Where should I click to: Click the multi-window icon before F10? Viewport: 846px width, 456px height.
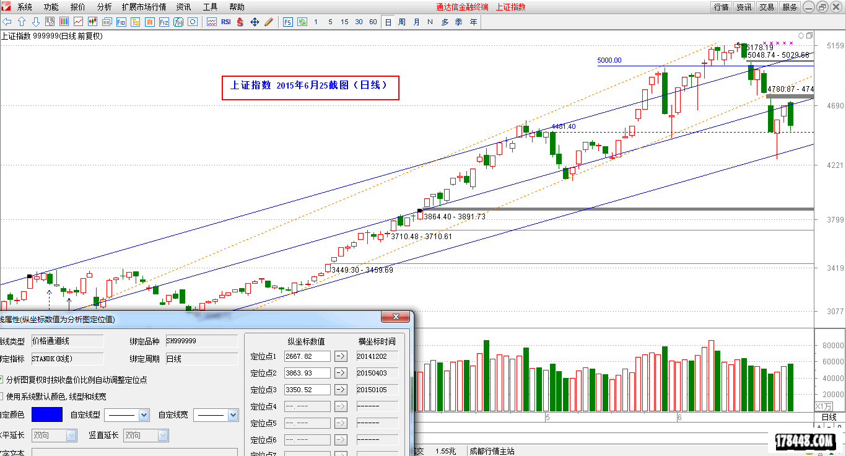(x=107, y=22)
